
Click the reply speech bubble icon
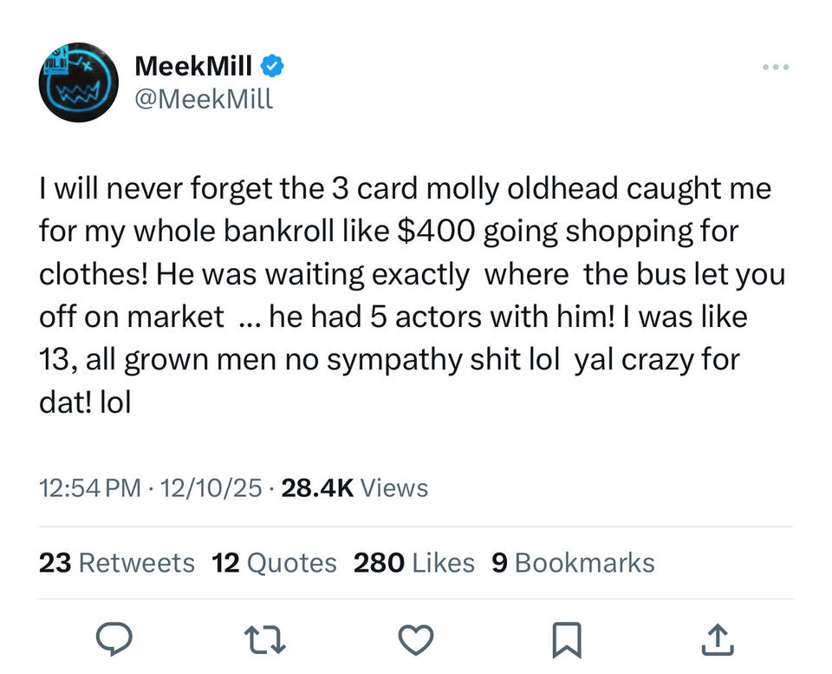114,640
